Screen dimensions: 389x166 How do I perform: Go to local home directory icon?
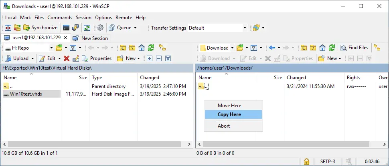click(142, 48)
